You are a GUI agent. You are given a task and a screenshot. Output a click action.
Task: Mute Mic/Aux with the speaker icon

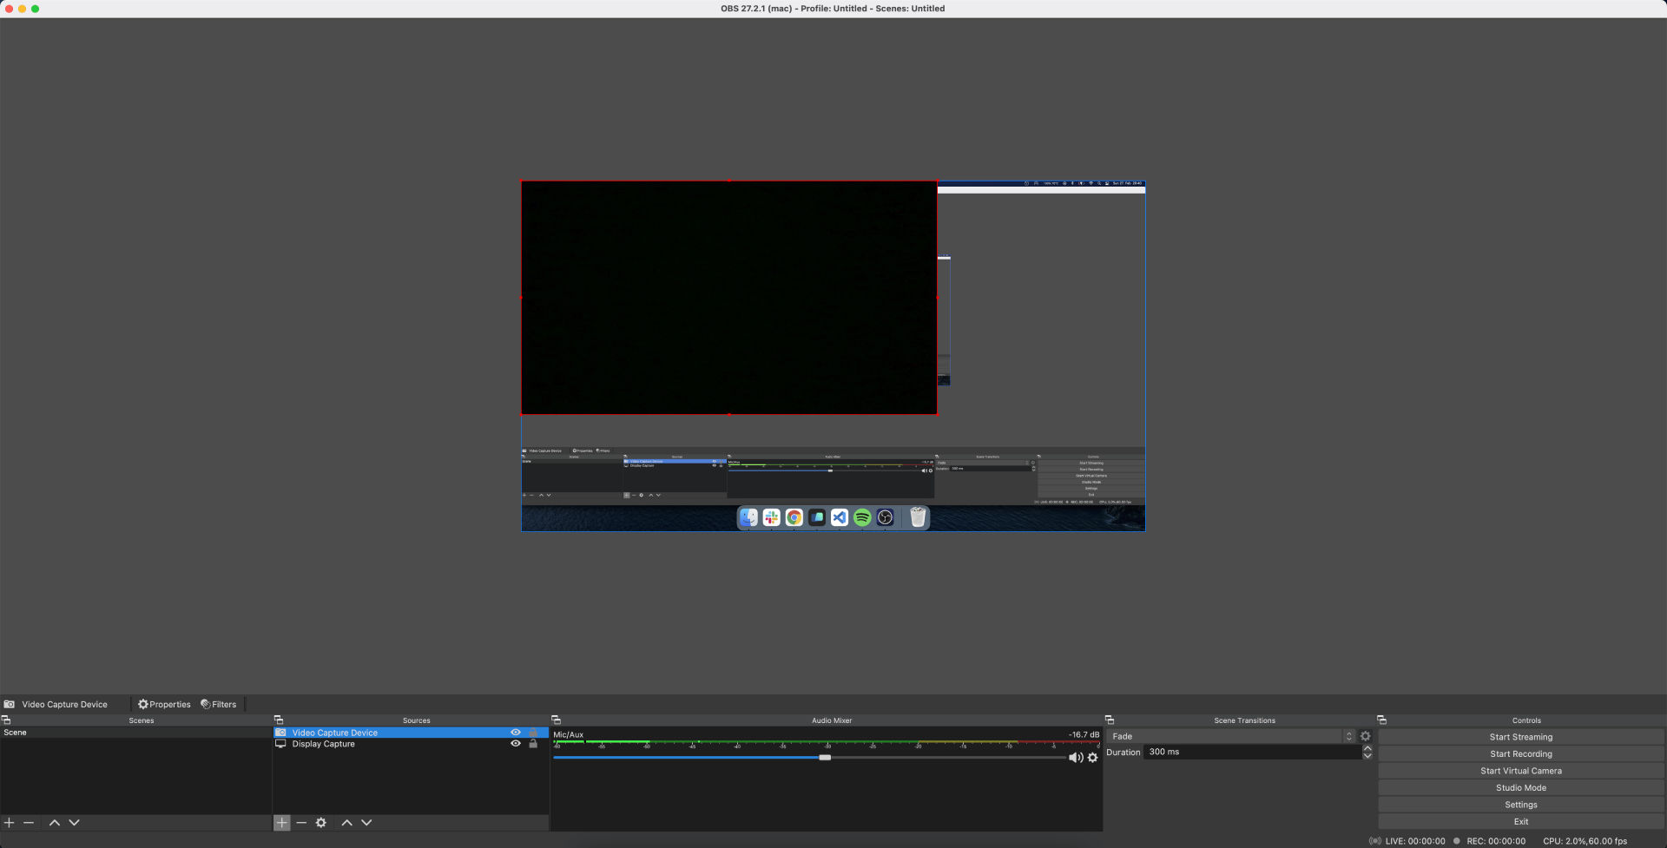(x=1076, y=758)
